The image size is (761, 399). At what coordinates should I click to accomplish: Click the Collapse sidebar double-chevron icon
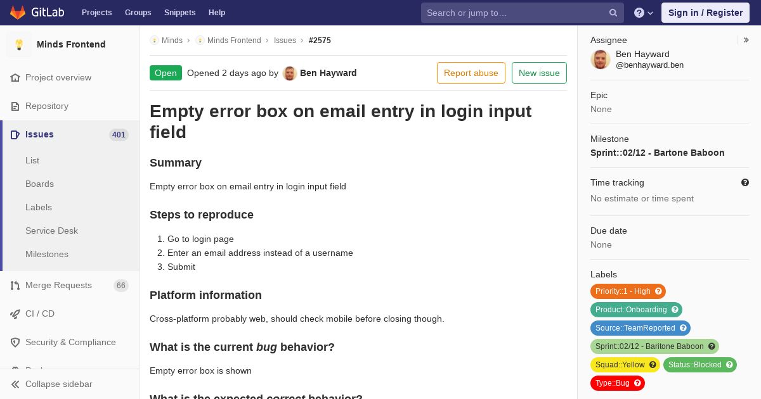pos(15,384)
